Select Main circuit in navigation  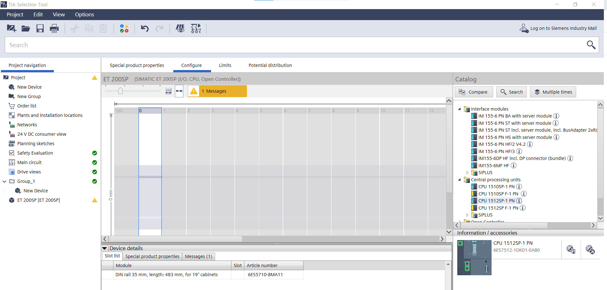(29, 162)
